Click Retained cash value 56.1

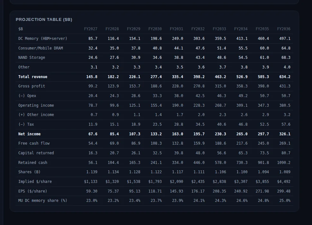click(93, 163)
